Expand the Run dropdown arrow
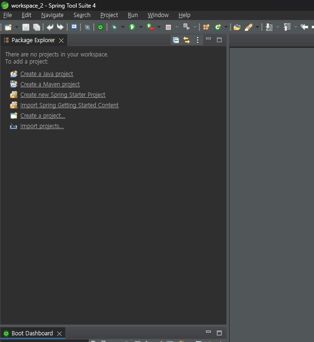Image resolution: width=314 pixels, height=342 pixels. pyautogui.click(x=141, y=27)
